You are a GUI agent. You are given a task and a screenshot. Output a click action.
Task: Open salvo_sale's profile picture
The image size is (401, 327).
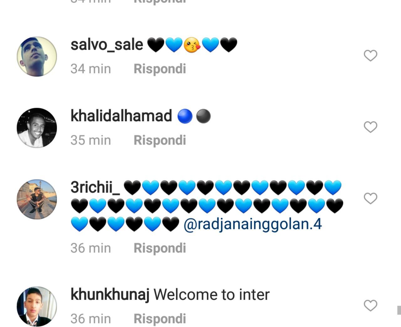click(37, 56)
